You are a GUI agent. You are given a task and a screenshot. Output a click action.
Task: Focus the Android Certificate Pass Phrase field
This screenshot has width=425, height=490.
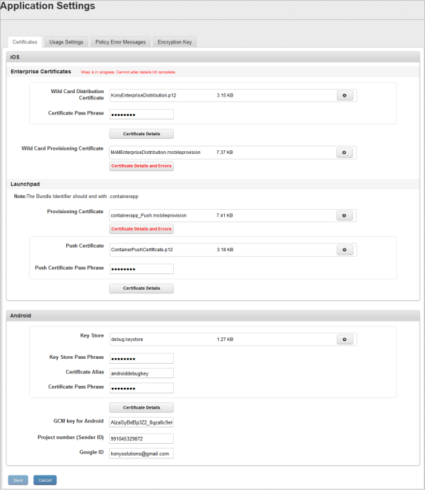tap(141, 388)
